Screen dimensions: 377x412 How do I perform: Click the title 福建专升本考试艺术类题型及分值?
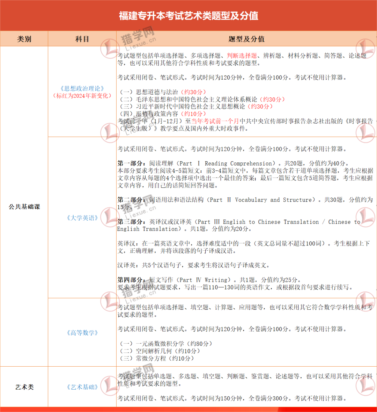188,16
